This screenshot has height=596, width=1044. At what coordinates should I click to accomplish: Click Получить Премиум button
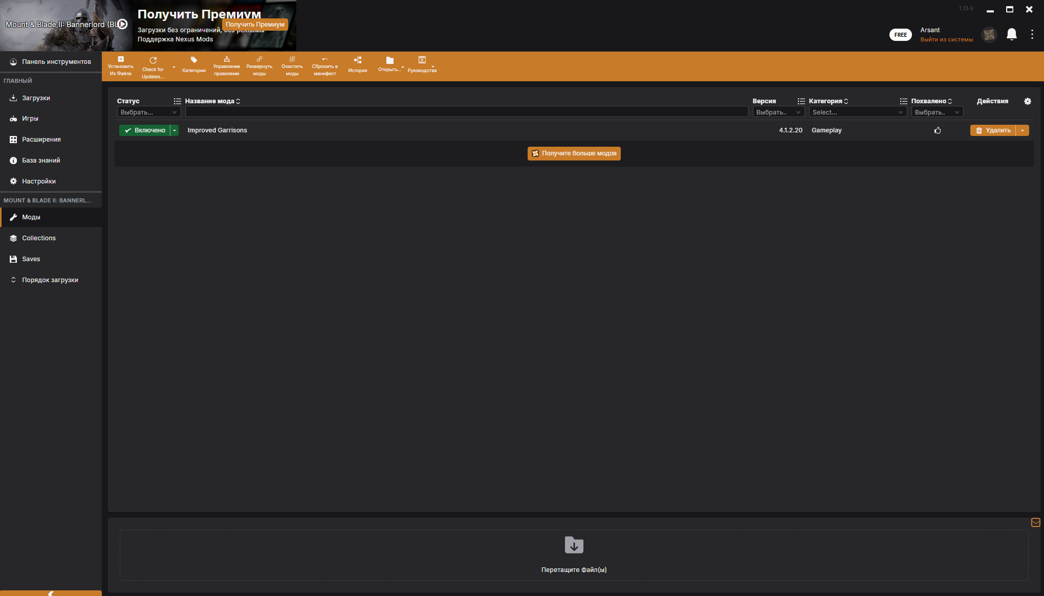pyautogui.click(x=255, y=25)
